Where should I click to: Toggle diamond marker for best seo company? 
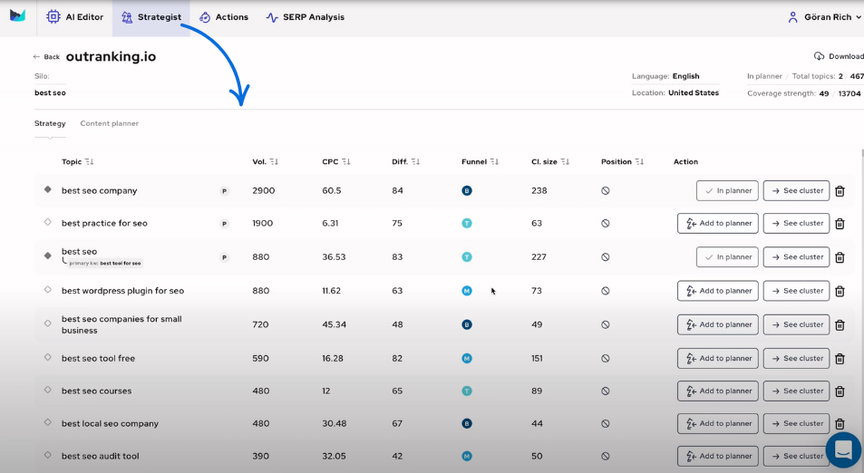point(48,189)
